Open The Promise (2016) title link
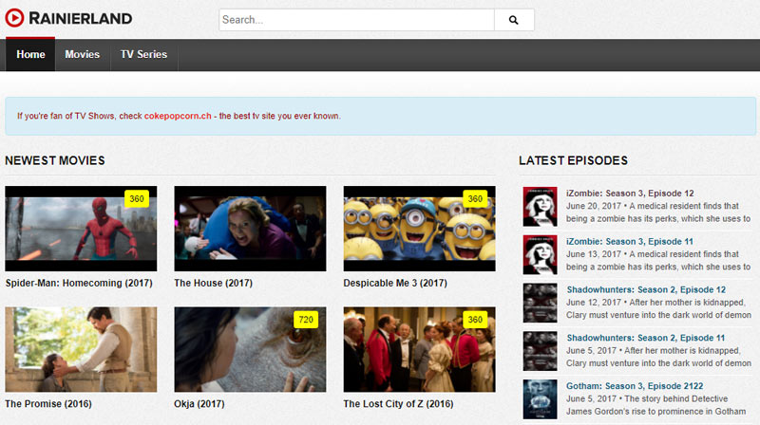Screen dimensions: 760x425 [x=48, y=404]
